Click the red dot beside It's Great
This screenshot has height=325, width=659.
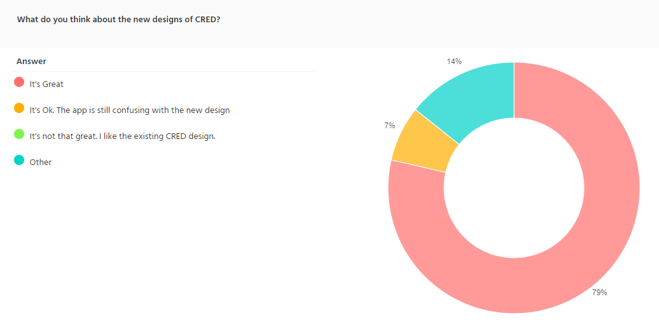[19, 83]
